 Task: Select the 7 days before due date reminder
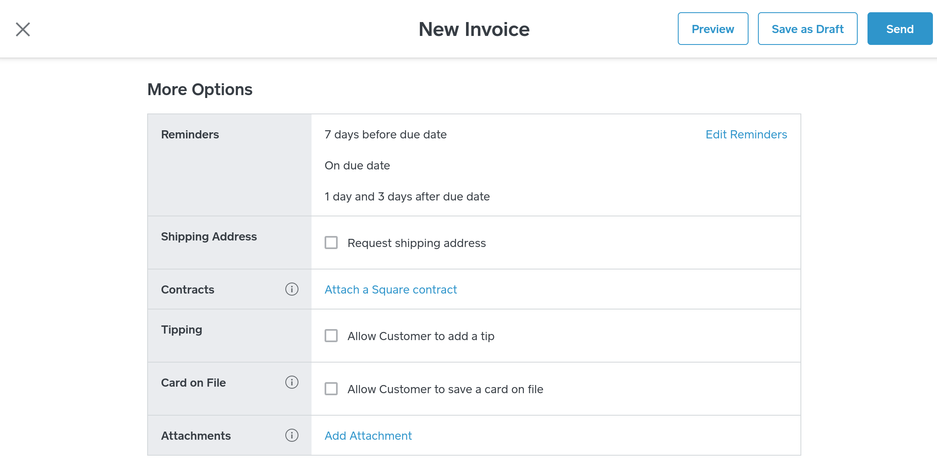386,135
